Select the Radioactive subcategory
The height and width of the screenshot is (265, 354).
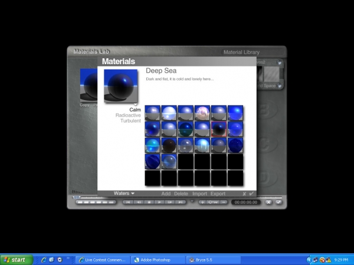coord(128,115)
